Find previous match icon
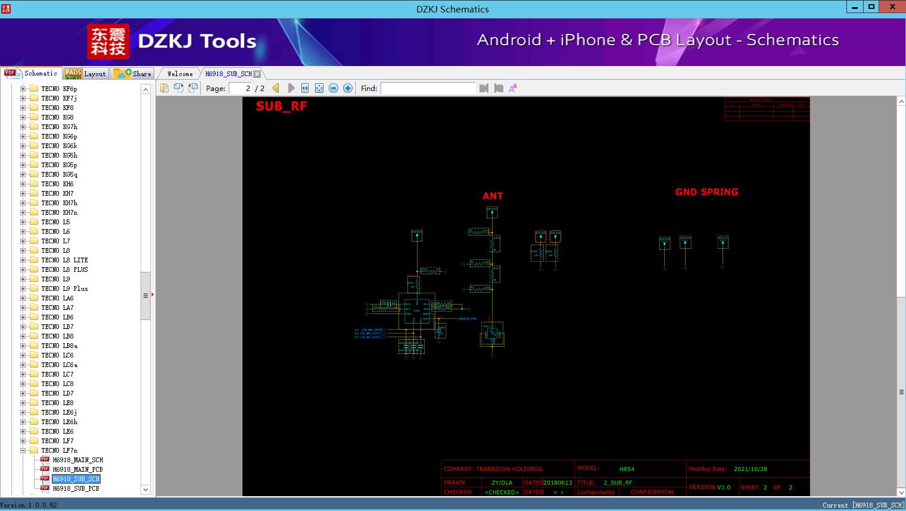 pos(484,88)
